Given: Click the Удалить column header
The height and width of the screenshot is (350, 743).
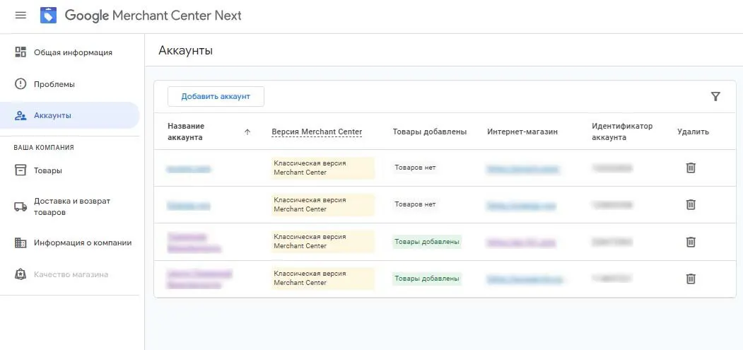Looking at the screenshot, I should pyautogui.click(x=694, y=132).
